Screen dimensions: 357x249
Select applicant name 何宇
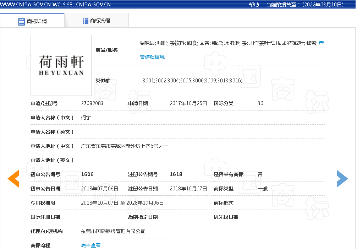(86, 118)
